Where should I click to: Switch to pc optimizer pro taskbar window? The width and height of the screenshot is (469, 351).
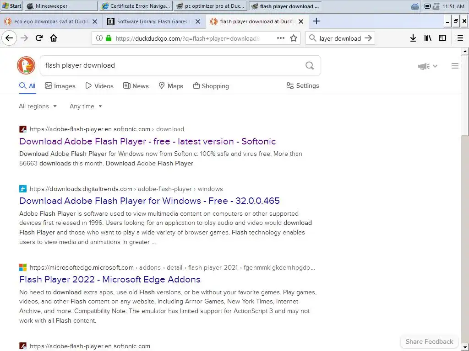(211, 6)
